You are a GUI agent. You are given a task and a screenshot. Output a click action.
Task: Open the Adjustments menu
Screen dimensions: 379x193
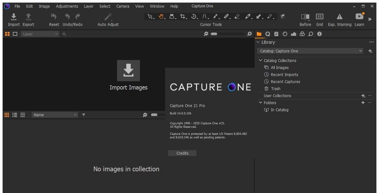click(67, 6)
